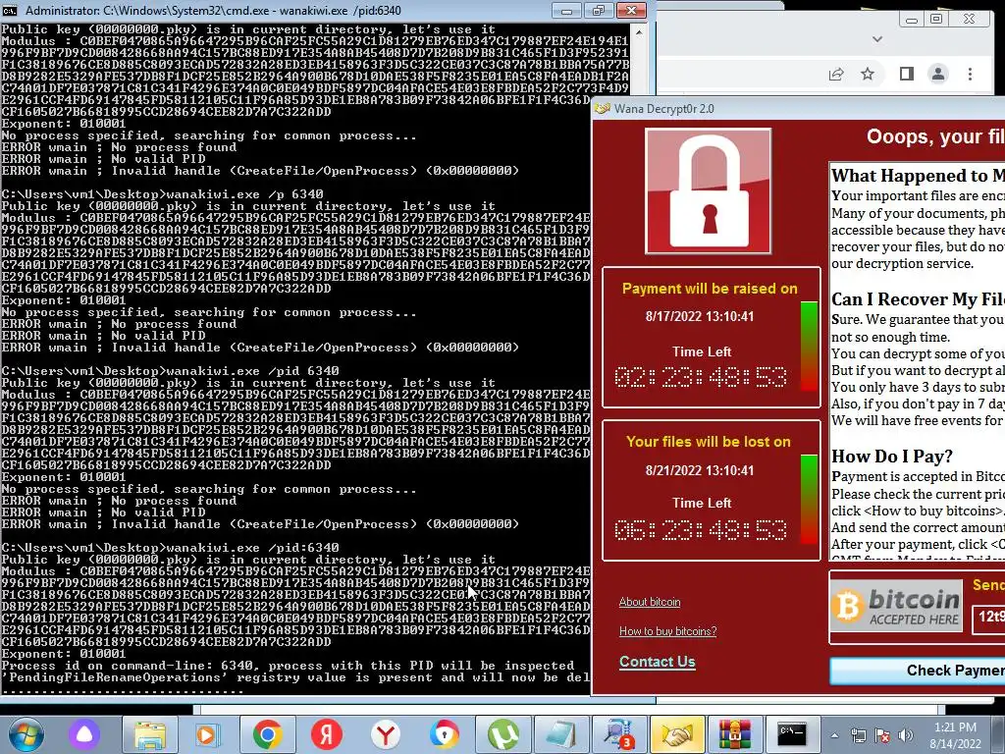The height and width of the screenshot is (754, 1005).
Task: Open the cmd.exe window system menu icon
Action: (x=10, y=11)
